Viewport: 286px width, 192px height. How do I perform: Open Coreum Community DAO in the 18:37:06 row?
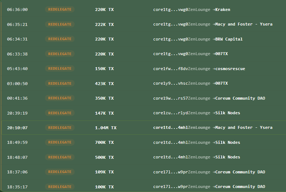(240, 172)
